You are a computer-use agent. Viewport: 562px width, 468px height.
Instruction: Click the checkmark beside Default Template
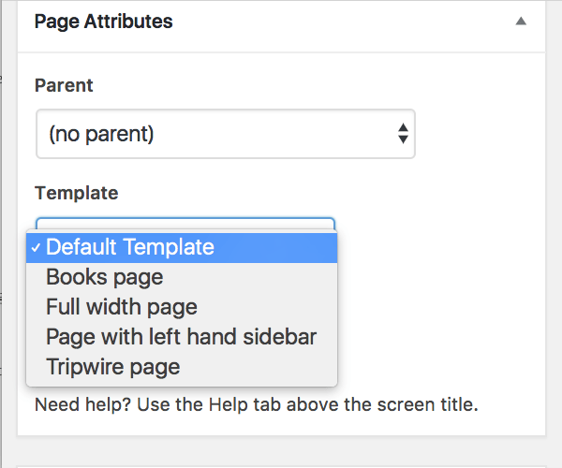click(36, 249)
